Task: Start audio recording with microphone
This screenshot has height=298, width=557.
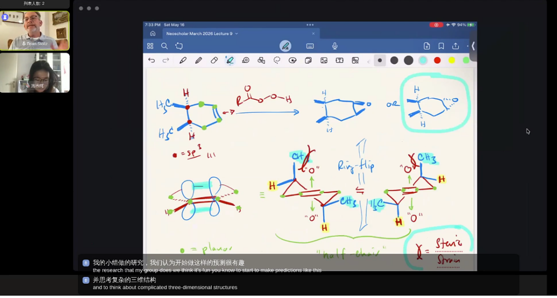Action: pyautogui.click(x=335, y=46)
